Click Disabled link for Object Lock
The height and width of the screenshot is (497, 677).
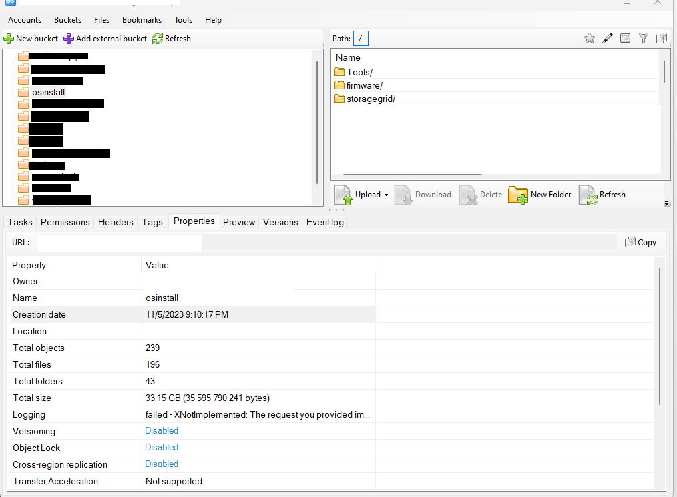[162, 447]
